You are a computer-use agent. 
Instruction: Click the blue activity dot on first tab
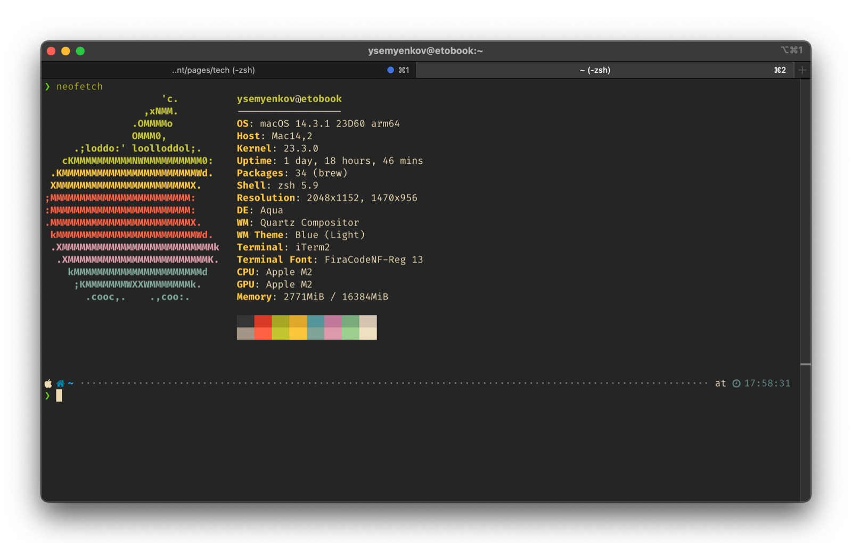[x=390, y=70]
